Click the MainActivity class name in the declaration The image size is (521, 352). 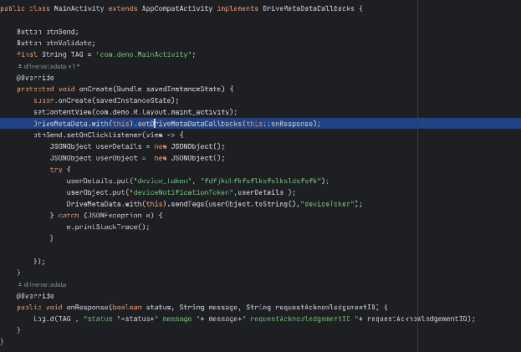click(79, 8)
